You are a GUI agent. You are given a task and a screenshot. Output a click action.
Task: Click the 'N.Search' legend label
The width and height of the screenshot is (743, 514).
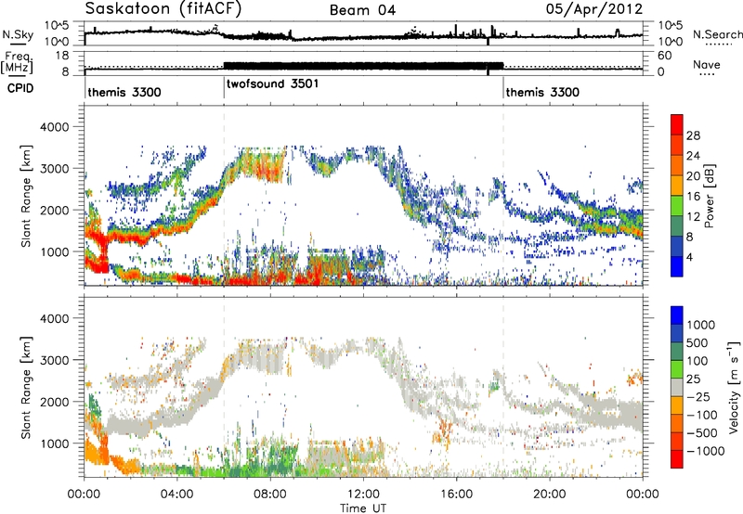[717, 34]
